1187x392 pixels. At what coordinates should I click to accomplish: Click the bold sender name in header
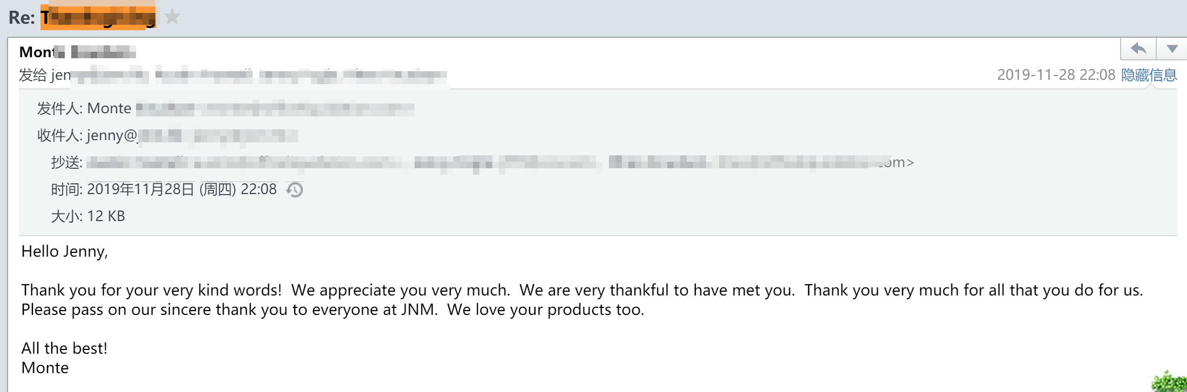[77, 52]
